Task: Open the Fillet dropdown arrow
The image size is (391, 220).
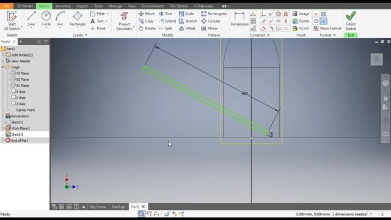Action: pyautogui.click(x=108, y=13)
